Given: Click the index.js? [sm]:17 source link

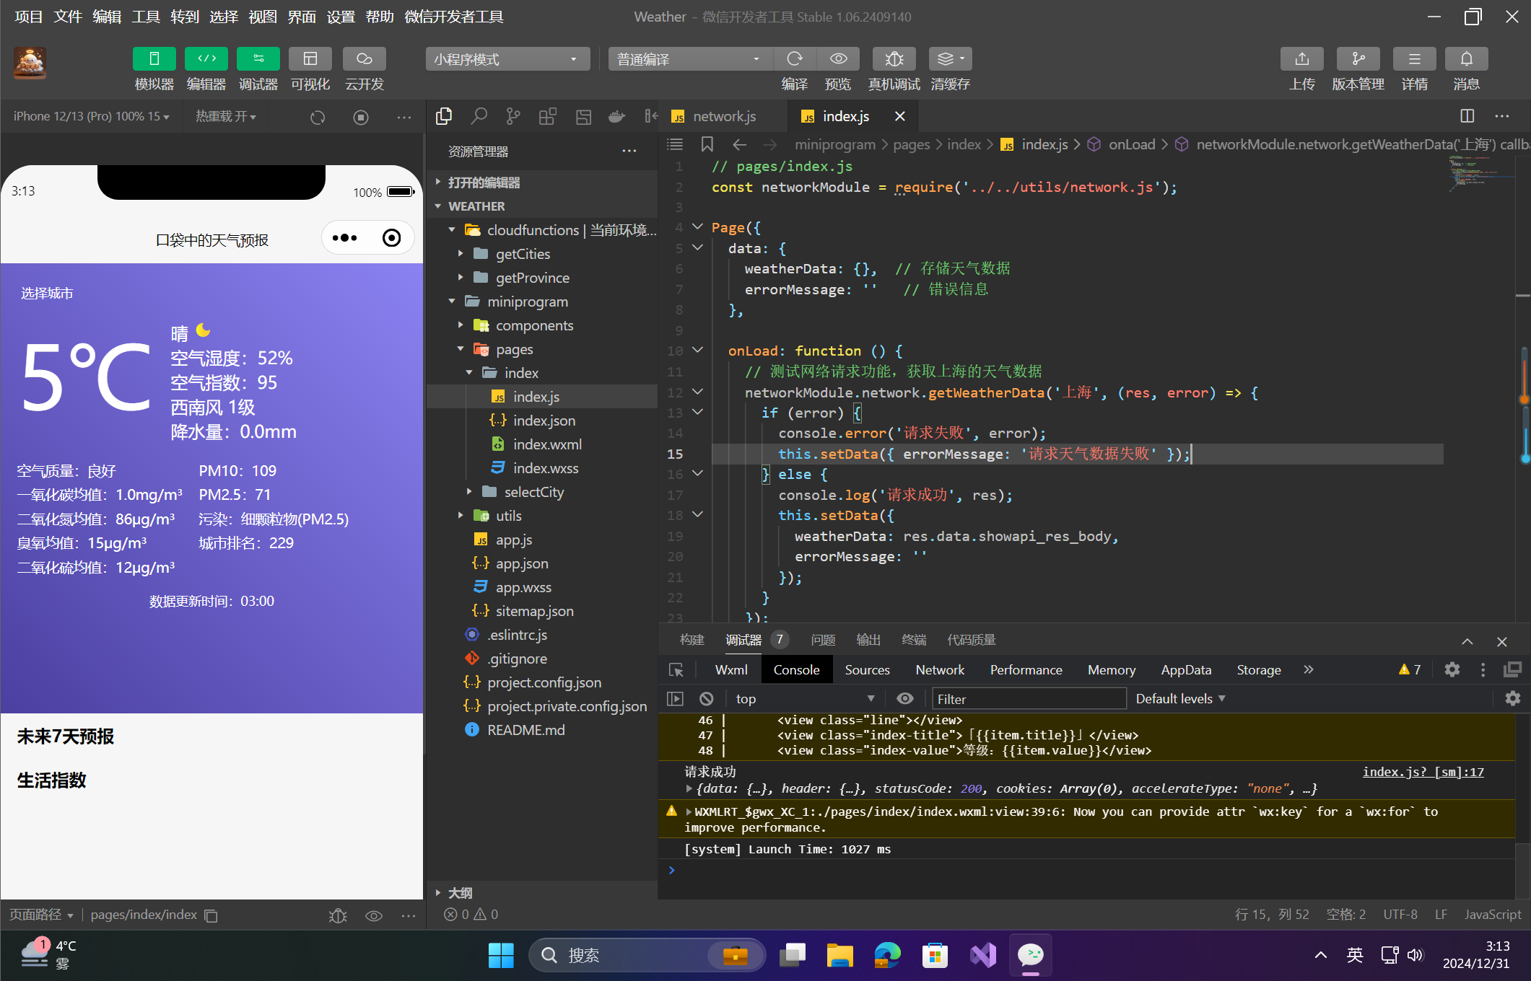Looking at the screenshot, I should click(x=1423, y=772).
